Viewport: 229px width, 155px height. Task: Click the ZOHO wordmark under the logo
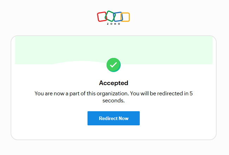point(114,24)
